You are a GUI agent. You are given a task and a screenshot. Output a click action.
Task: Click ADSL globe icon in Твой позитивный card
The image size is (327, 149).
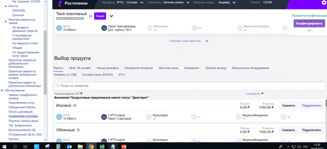click(59, 28)
